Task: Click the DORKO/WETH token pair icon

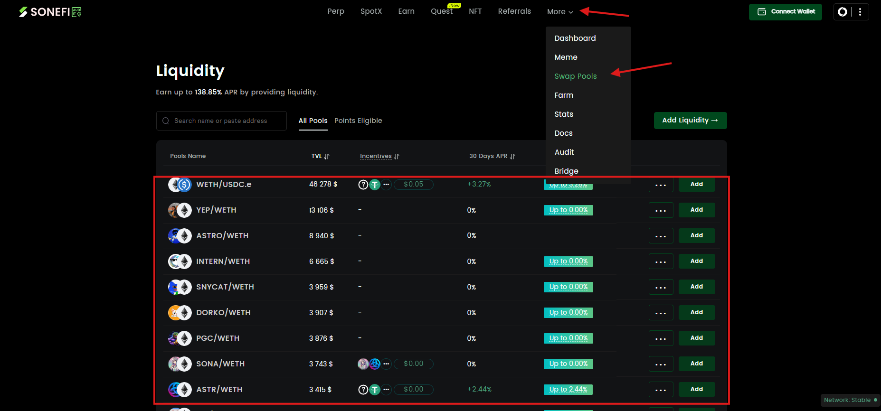Action: click(180, 313)
